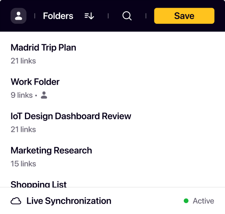Click 21 links under IoT Design Dashboard Review
Image resolution: width=225 pixels, height=214 pixels.
pos(23,129)
